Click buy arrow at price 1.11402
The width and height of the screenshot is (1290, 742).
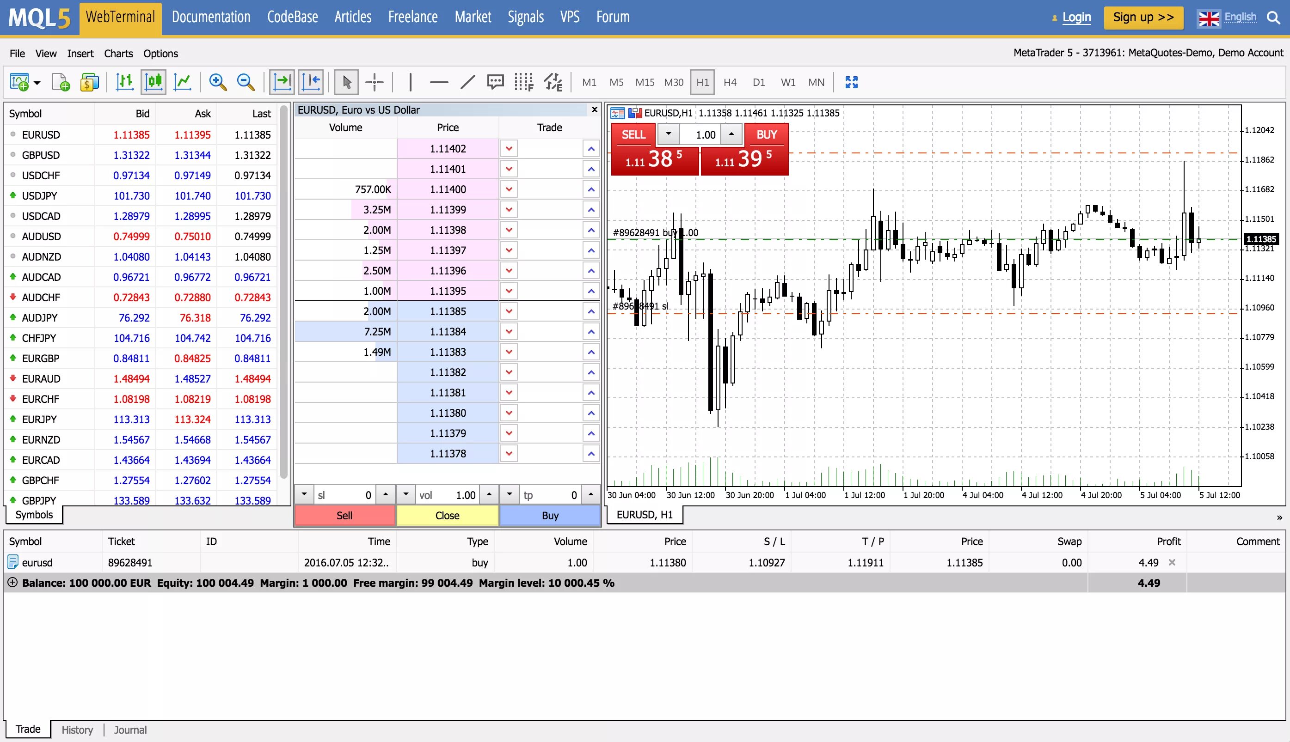pyautogui.click(x=591, y=149)
